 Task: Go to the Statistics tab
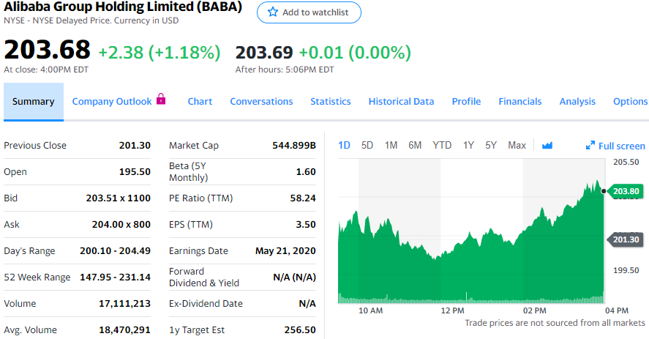click(331, 102)
